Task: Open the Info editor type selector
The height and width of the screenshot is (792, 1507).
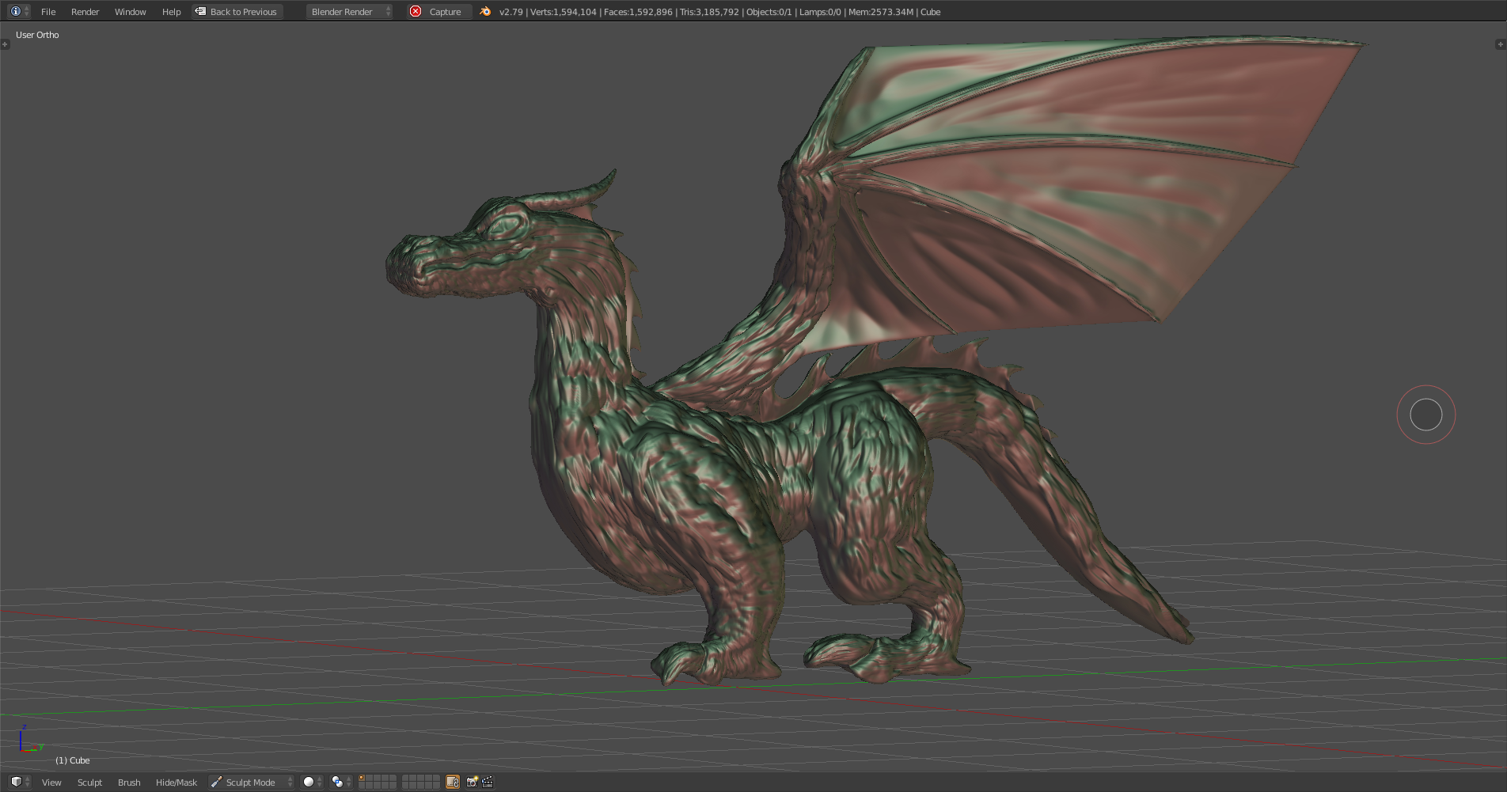Action: click(x=19, y=12)
